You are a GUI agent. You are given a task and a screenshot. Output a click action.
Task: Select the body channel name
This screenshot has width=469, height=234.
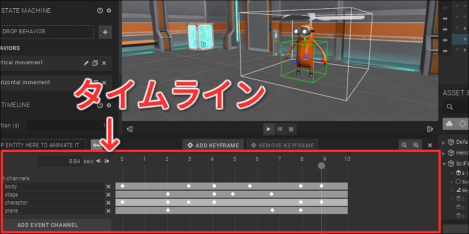pyautogui.click(x=11, y=187)
